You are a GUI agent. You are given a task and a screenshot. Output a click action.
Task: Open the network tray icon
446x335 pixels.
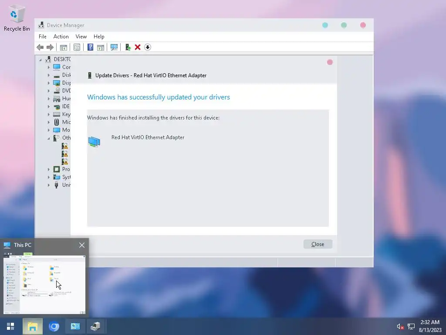tap(411, 326)
